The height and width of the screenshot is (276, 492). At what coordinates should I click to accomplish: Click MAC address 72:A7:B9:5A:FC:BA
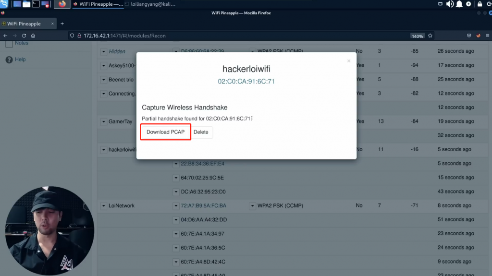tap(203, 206)
